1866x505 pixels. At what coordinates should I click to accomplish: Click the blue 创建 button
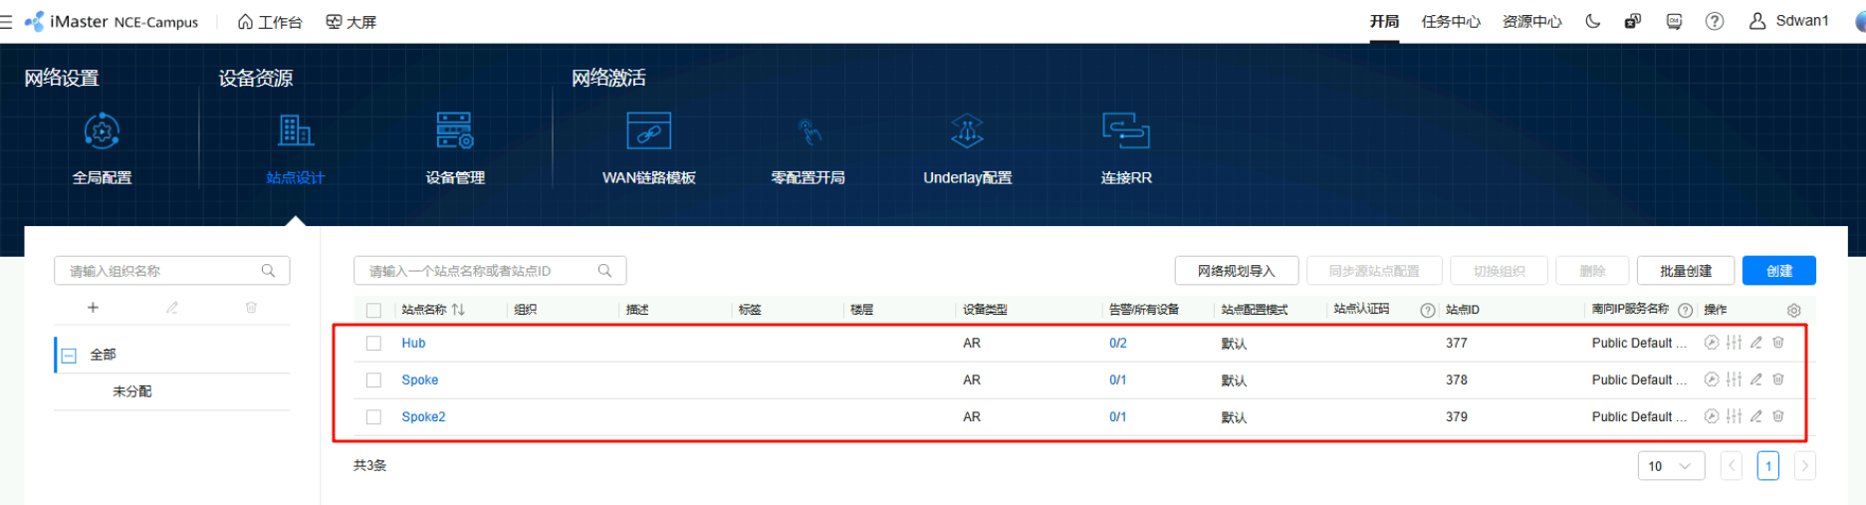tap(1778, 271)
